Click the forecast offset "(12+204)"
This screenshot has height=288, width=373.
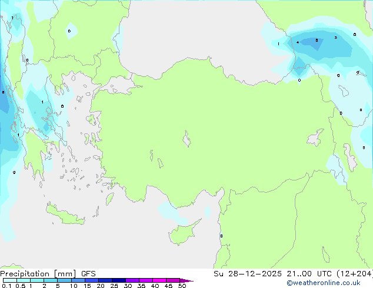355,274
